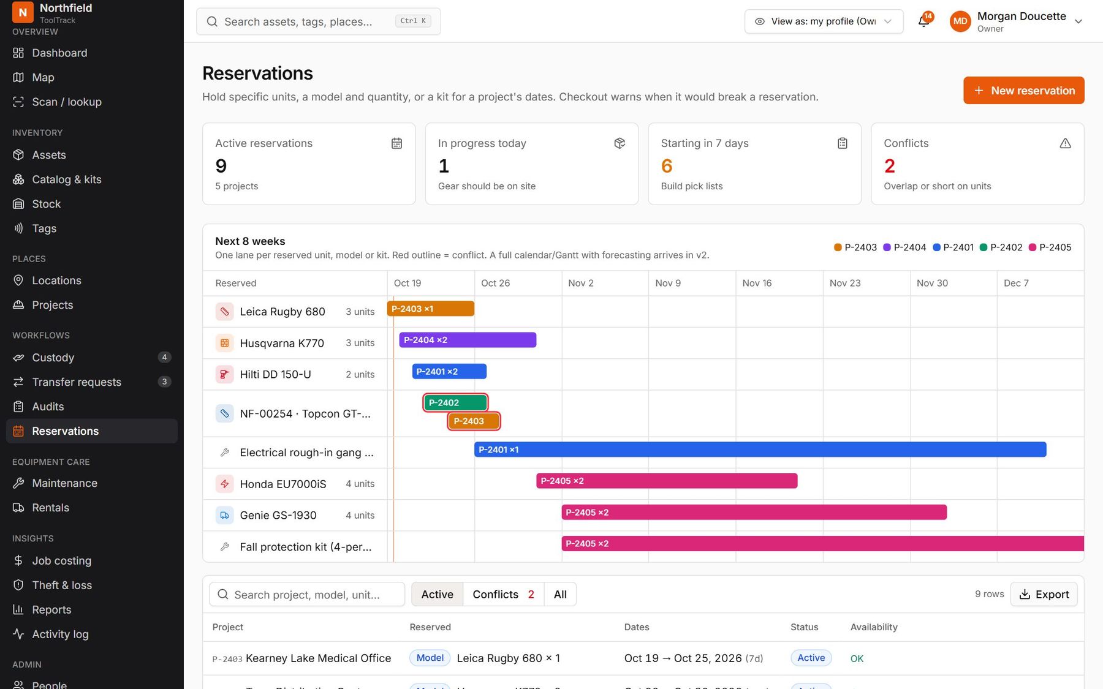Image resolution: width=1103 pixels, height=689 pixels.
Task: Open Reservations in the sidebar
Action: (x=92, y=431)
